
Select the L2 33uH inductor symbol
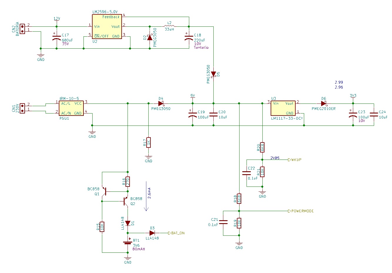coord(169,26)
